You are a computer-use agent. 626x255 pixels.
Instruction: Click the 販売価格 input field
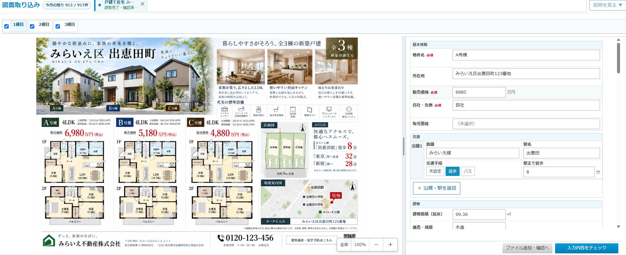pyautogui.click(x=479, y=92)
